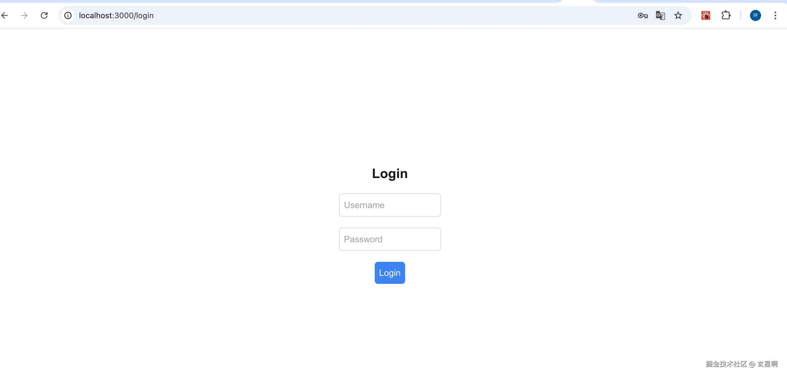Viewport: 787px width, 377px height.
Task: Focus the Username input field
Action: [x=390, y=205]
